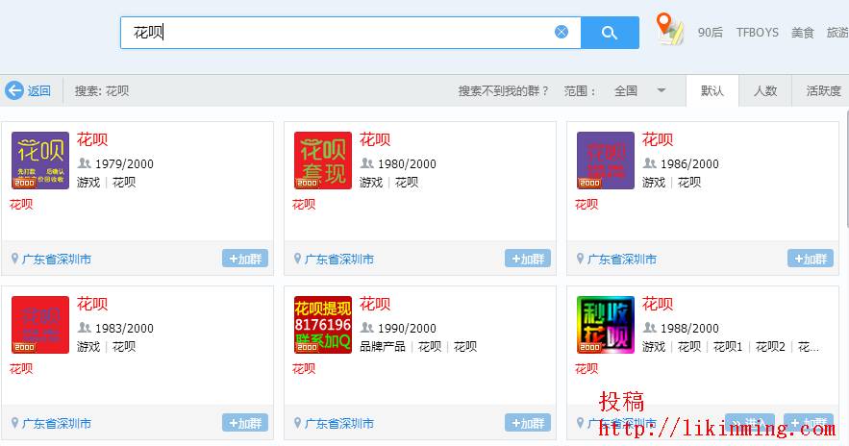849x446 pixels.
Task: Select the 90后 hot keyword link
Action: 711,33
